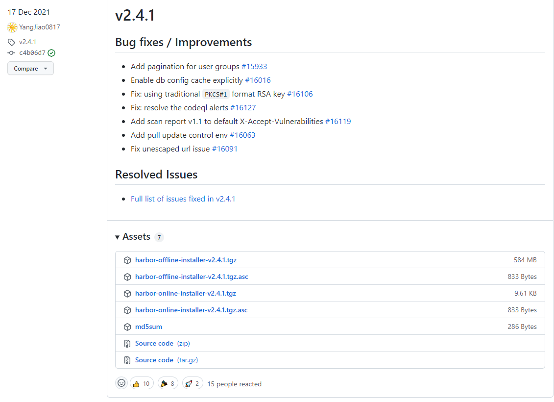Click the package icon for harbor-online-installer-v2.4.1.tgz.asc
Screen dimensions: 554x402
pyautogui.click(x=127, y=310)
